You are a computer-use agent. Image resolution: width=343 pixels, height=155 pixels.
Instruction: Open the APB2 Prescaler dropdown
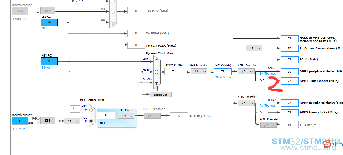pos(246,103)
